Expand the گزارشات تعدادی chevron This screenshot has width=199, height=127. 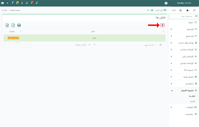tap(171, 49)
